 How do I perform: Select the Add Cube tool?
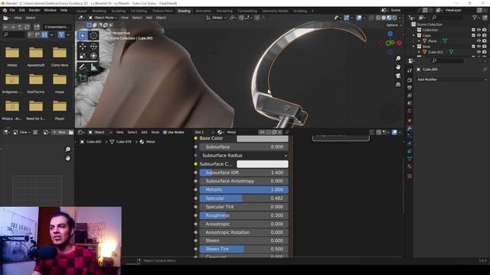point(83,78)
